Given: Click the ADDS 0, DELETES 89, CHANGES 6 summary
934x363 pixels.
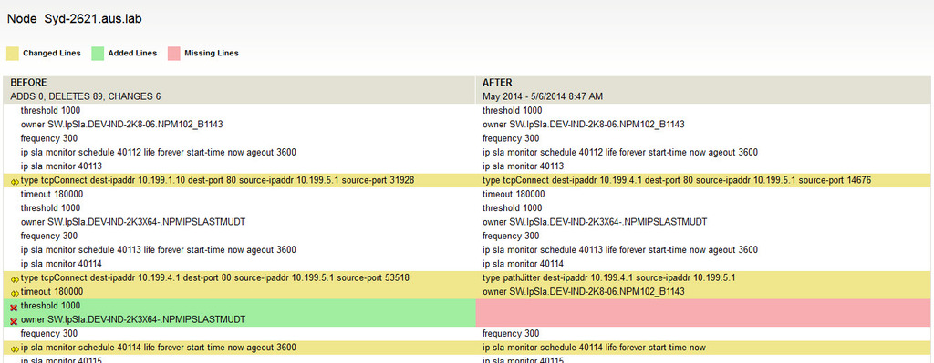Looking at the screenshot, I should tap(85, 96).
